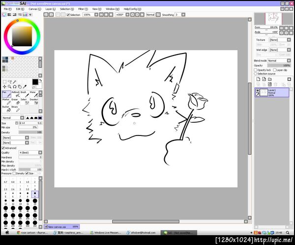Click Windows Live Messenger taskbar button
The image size is (295, 245).
pos(106,233)
